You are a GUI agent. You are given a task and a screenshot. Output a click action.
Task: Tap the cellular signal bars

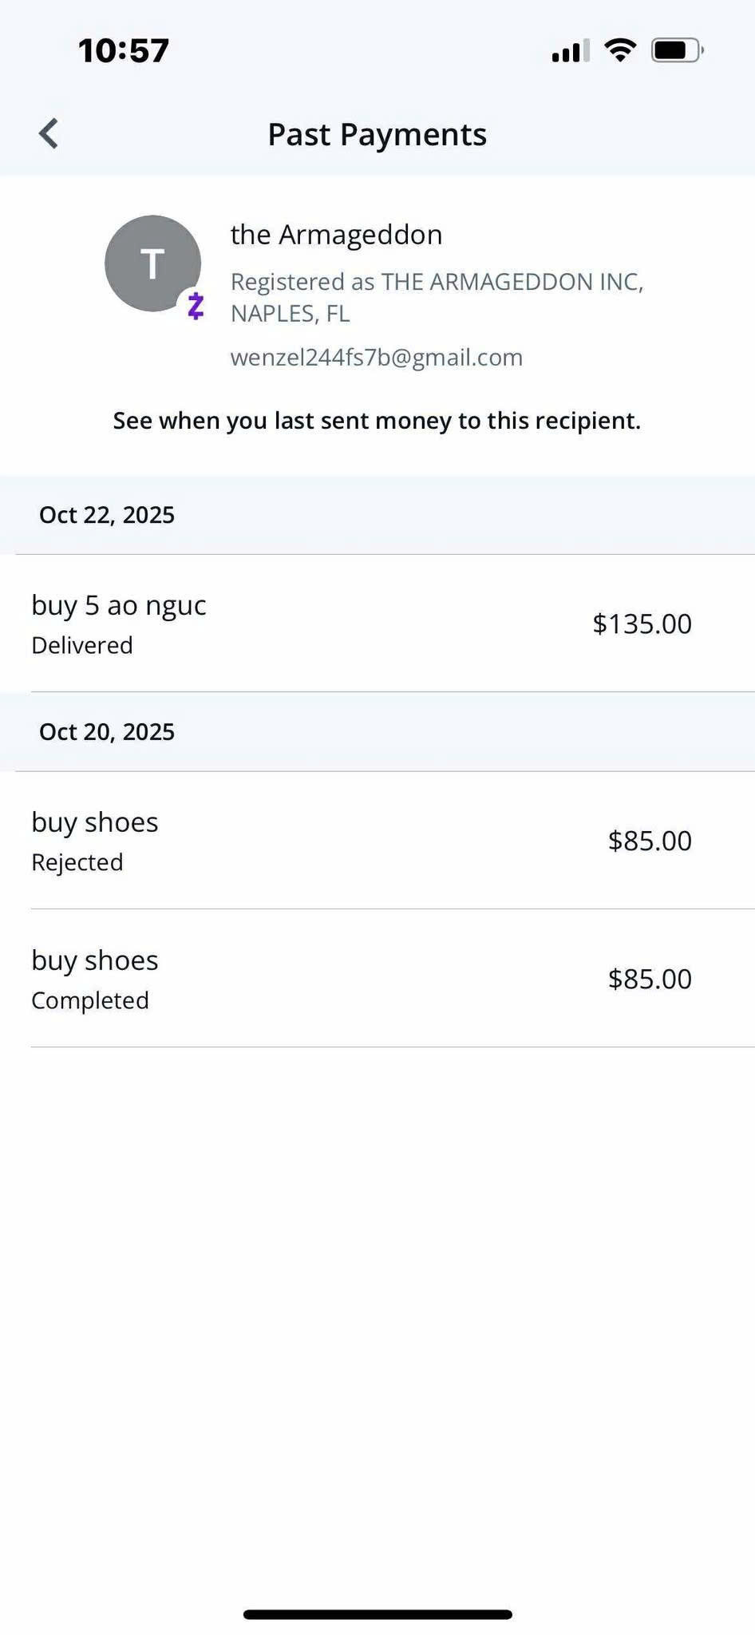pyautogui.click(x=571, y=50)
